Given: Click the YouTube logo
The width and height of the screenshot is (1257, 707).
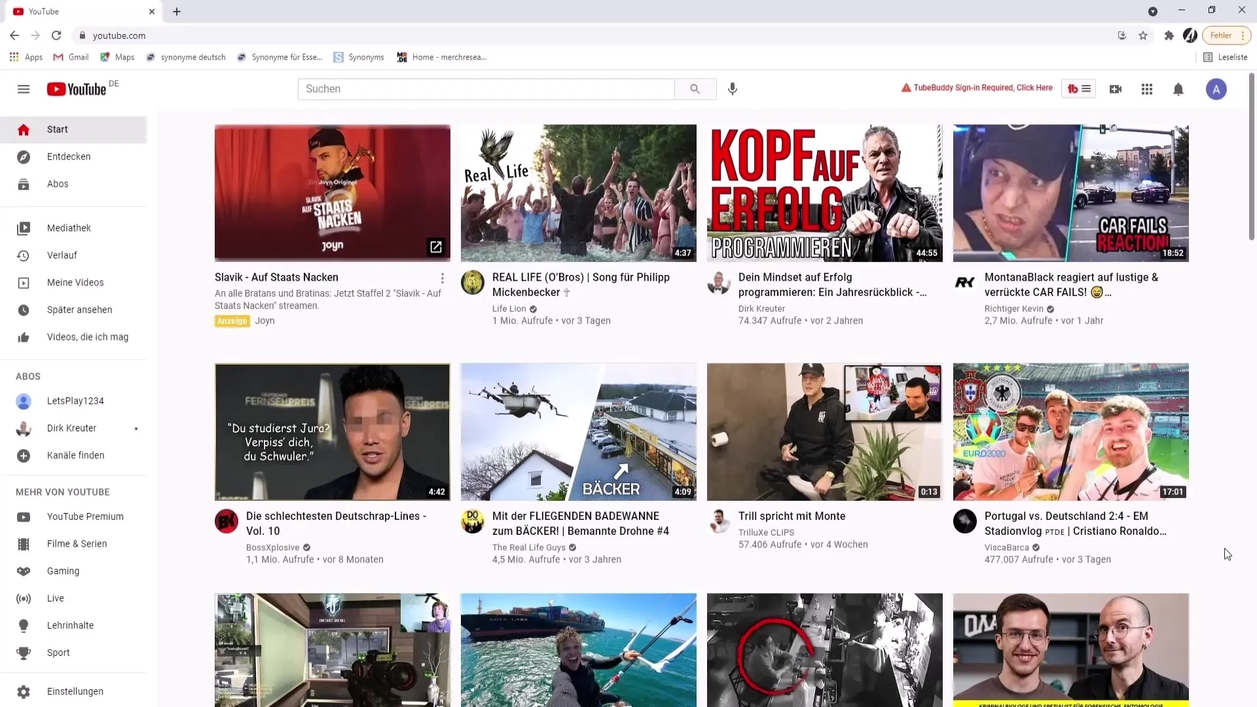Looking at the screenshot, I should point(77,89).
